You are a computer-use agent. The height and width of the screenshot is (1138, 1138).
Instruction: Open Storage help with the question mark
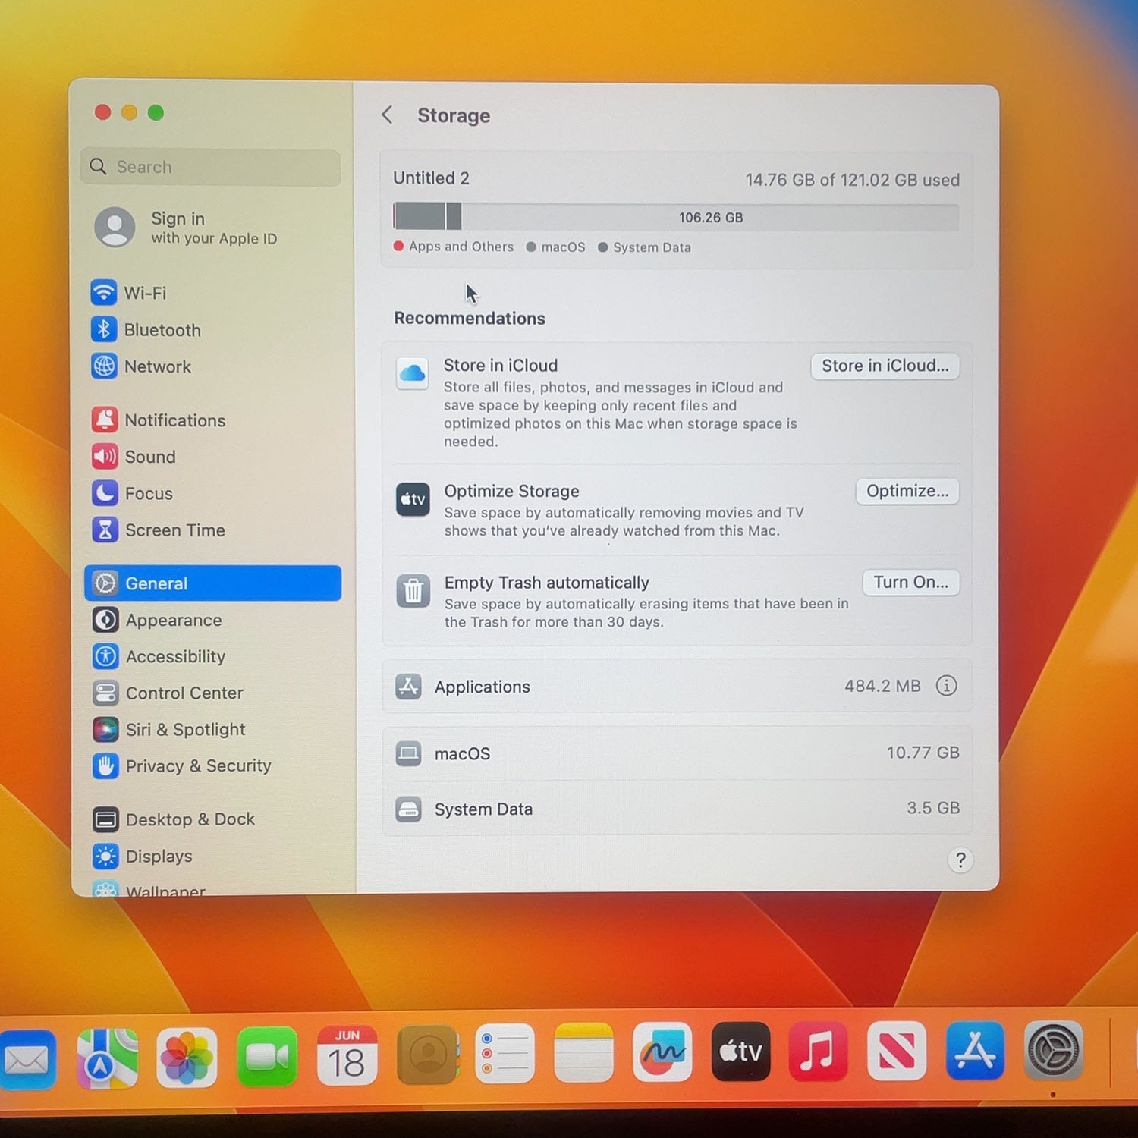(960, 860)
